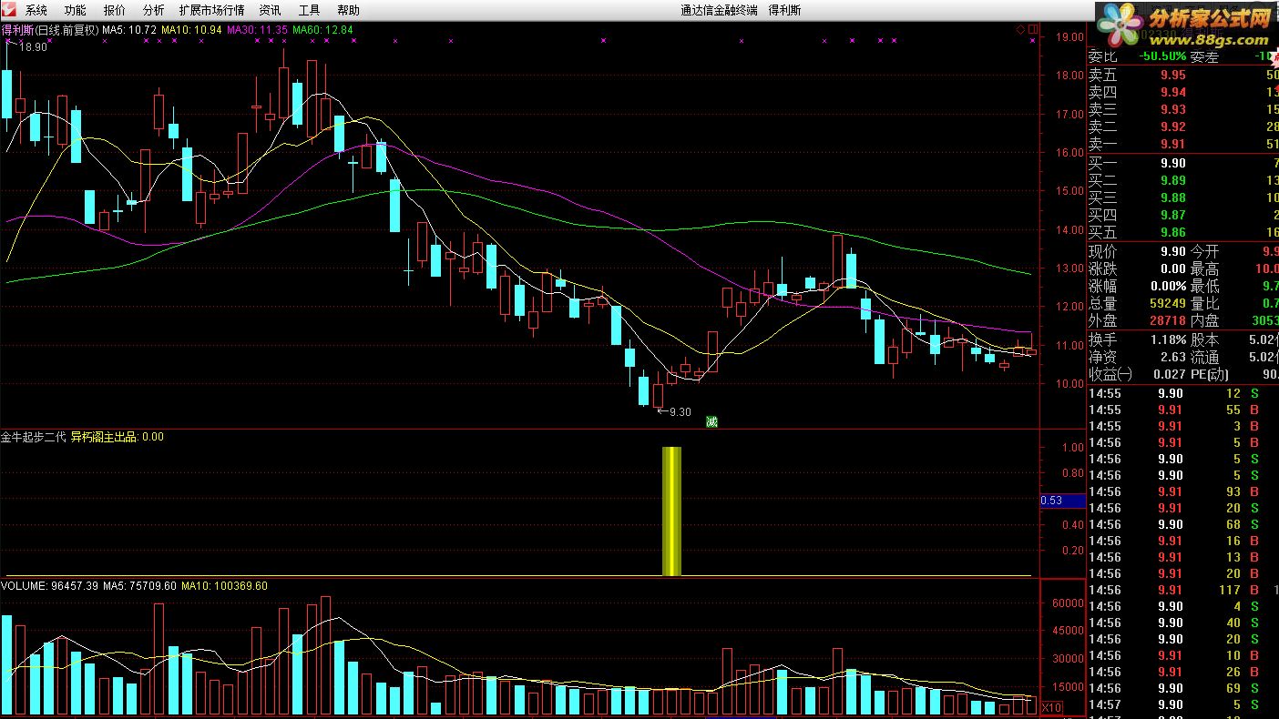Screen dimensions: 1279x719
Task: Click the 净资 value 2.63
Action: click(1173, 357)
